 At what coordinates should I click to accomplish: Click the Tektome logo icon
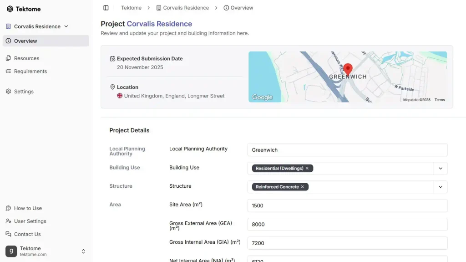coord(10,9)
